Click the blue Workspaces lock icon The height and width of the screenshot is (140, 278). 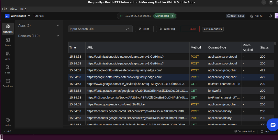7,16
